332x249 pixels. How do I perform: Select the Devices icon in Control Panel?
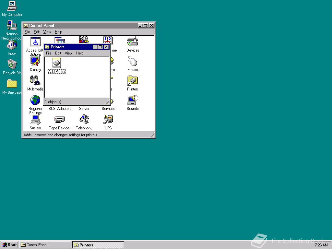133,42
